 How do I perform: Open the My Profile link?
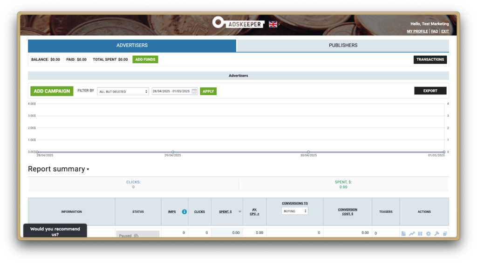click(x=417, y=32)
